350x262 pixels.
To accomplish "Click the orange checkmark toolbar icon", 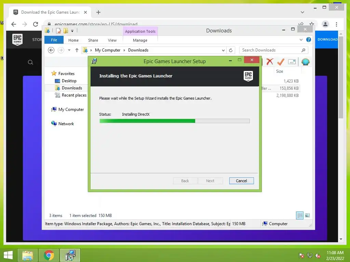I will 281,61.
